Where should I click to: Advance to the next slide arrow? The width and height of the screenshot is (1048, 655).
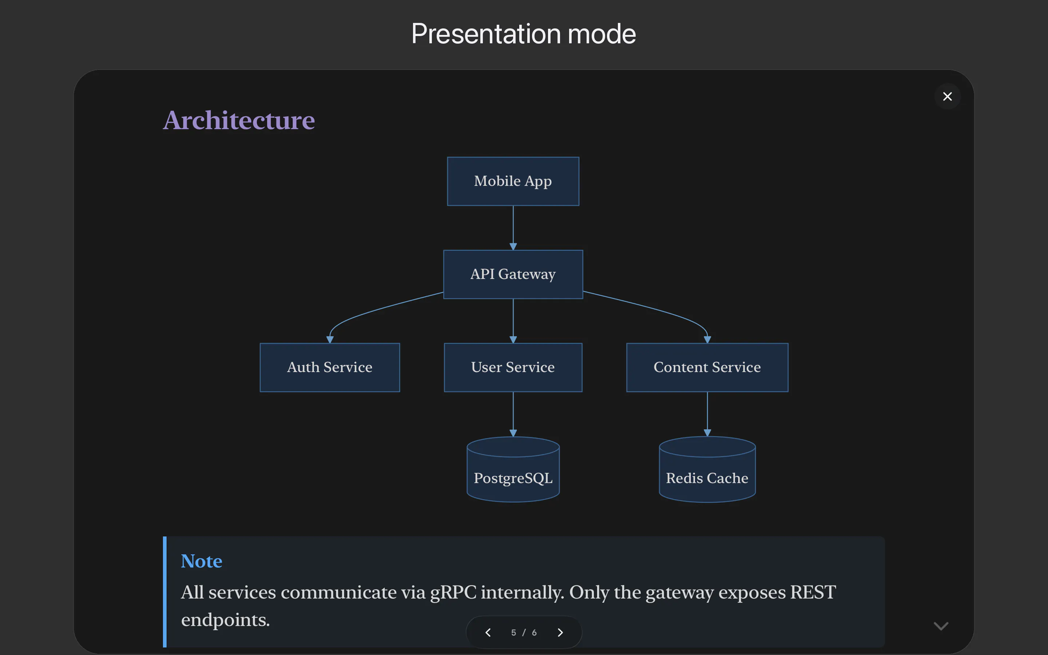pos(560,632)
